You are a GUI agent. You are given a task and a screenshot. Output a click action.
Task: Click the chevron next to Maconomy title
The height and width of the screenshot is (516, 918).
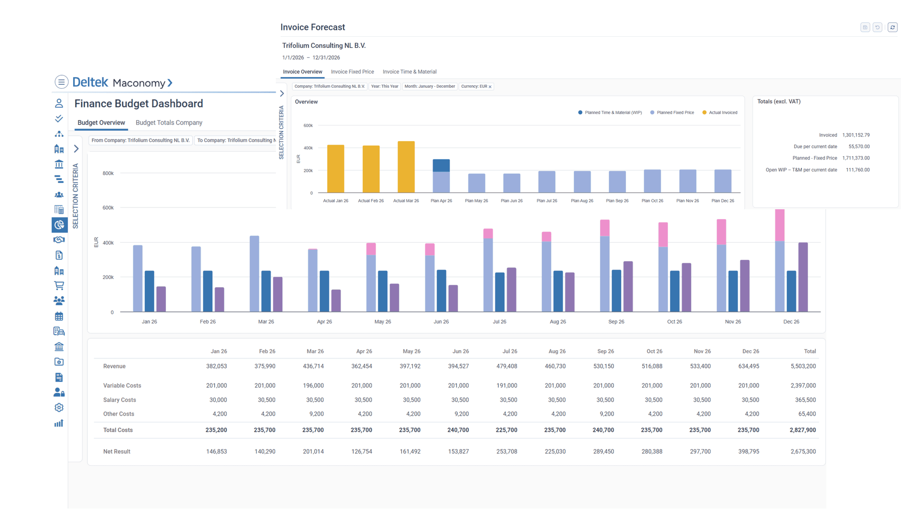pyautogui.click(x=170, y=83)
